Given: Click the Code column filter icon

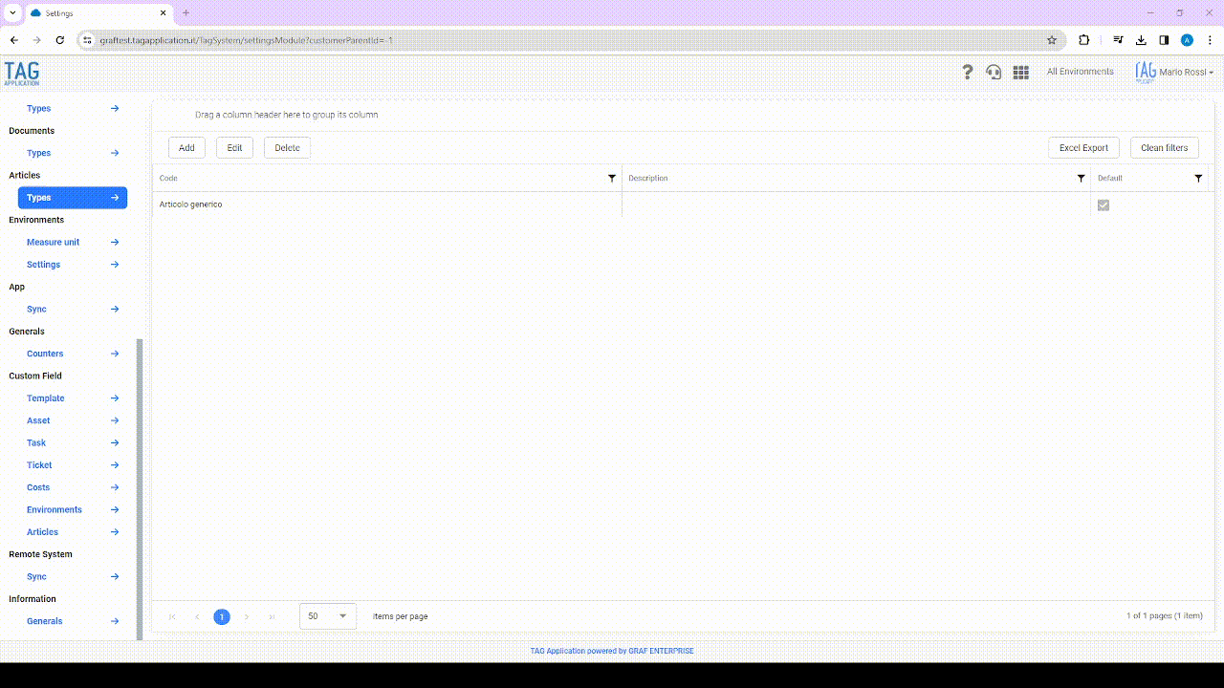Looking at the screenshot, I should [612, 179].
